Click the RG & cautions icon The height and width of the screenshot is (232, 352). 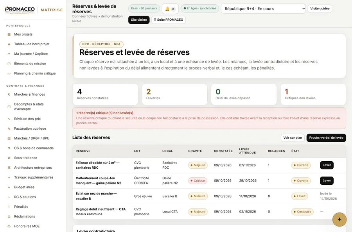click(9, 197)
